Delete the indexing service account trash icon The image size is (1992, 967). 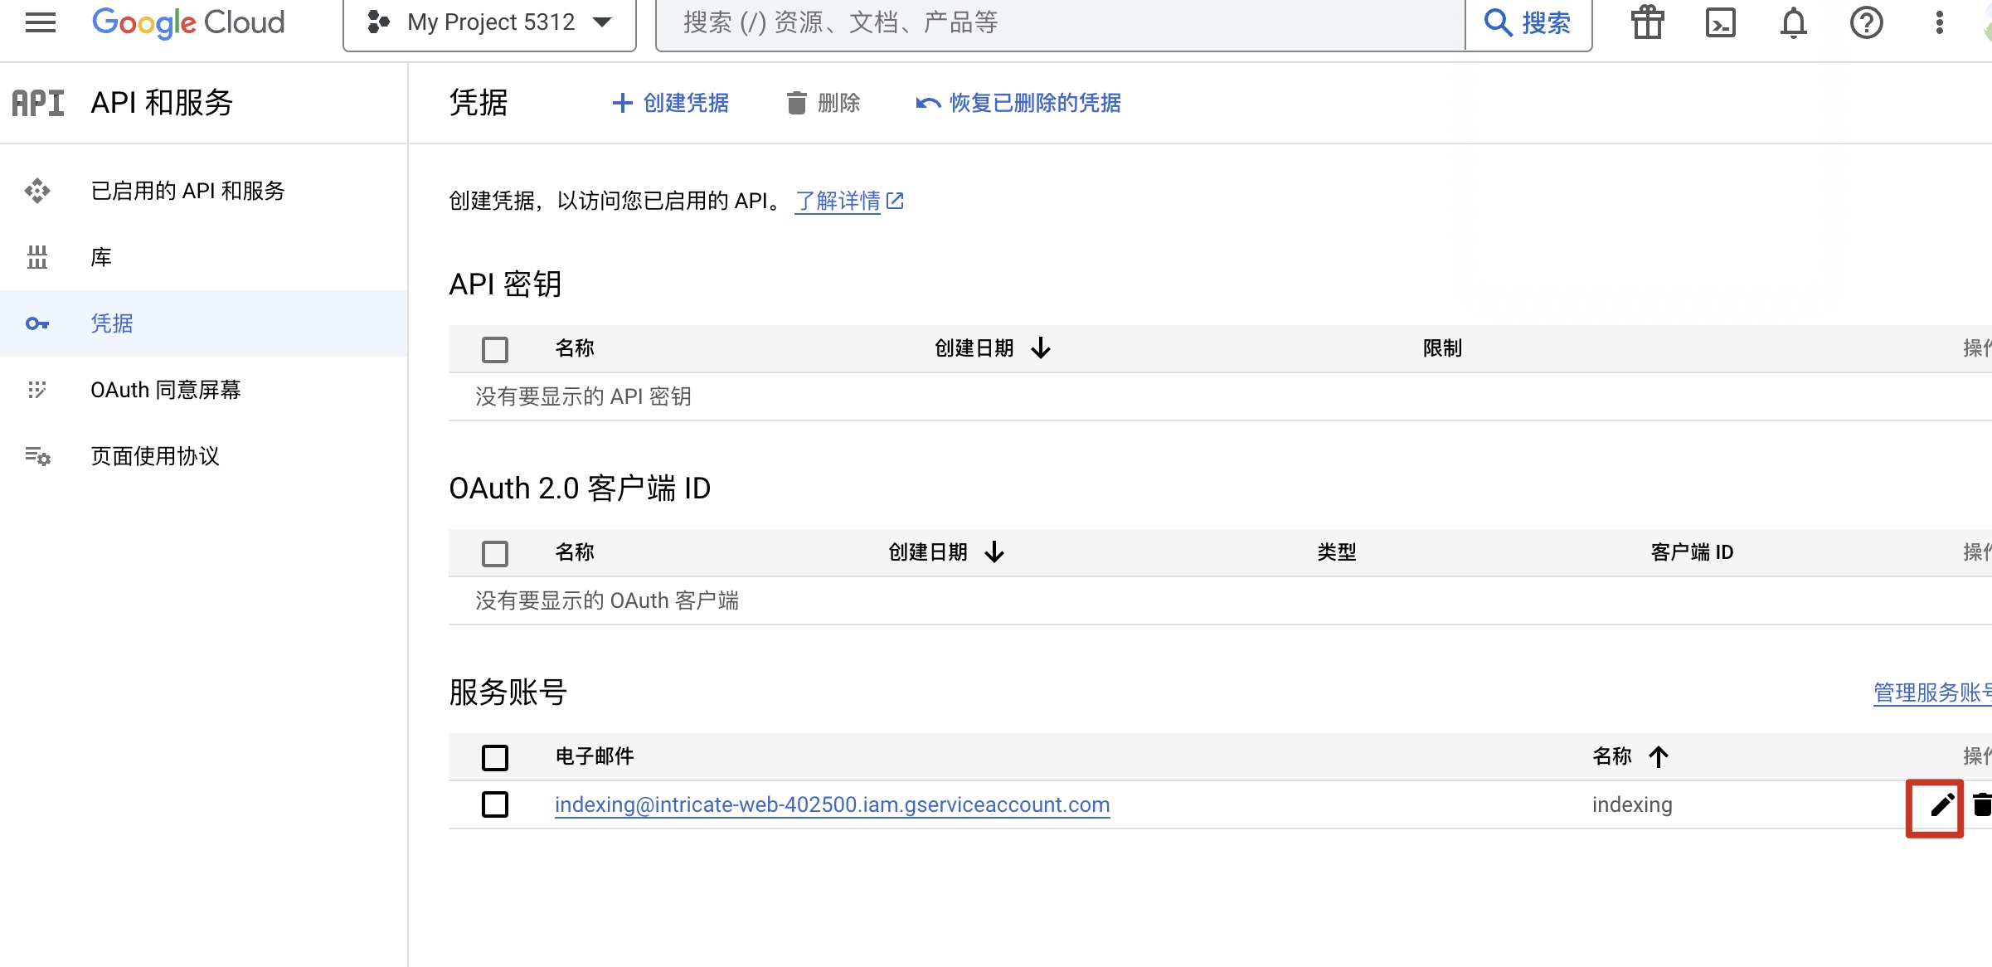click(1981, 804)
